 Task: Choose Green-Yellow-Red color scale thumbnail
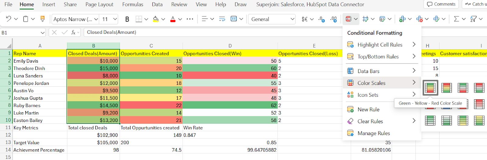[430, 88]
